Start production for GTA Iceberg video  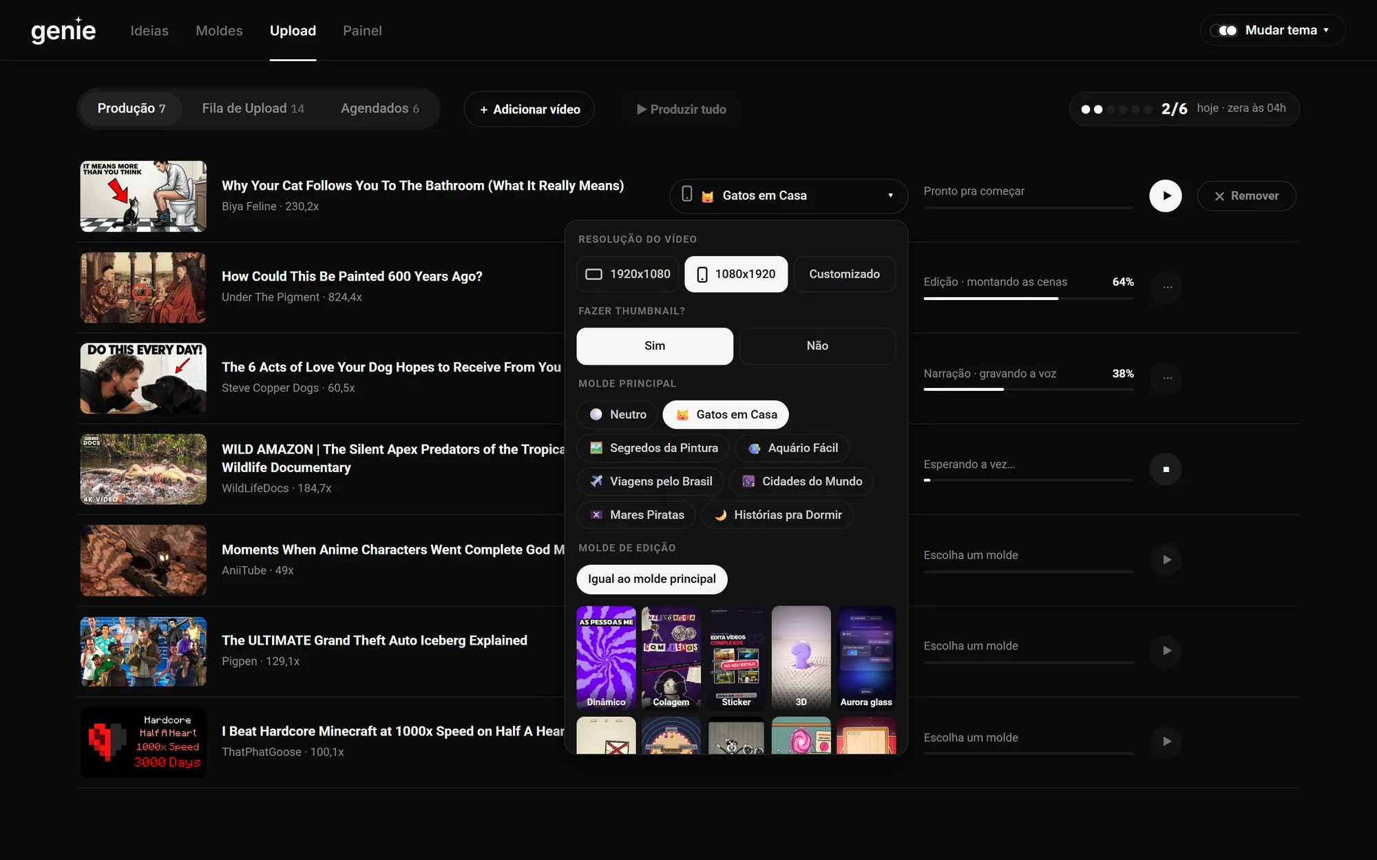tap(1166, 651)
